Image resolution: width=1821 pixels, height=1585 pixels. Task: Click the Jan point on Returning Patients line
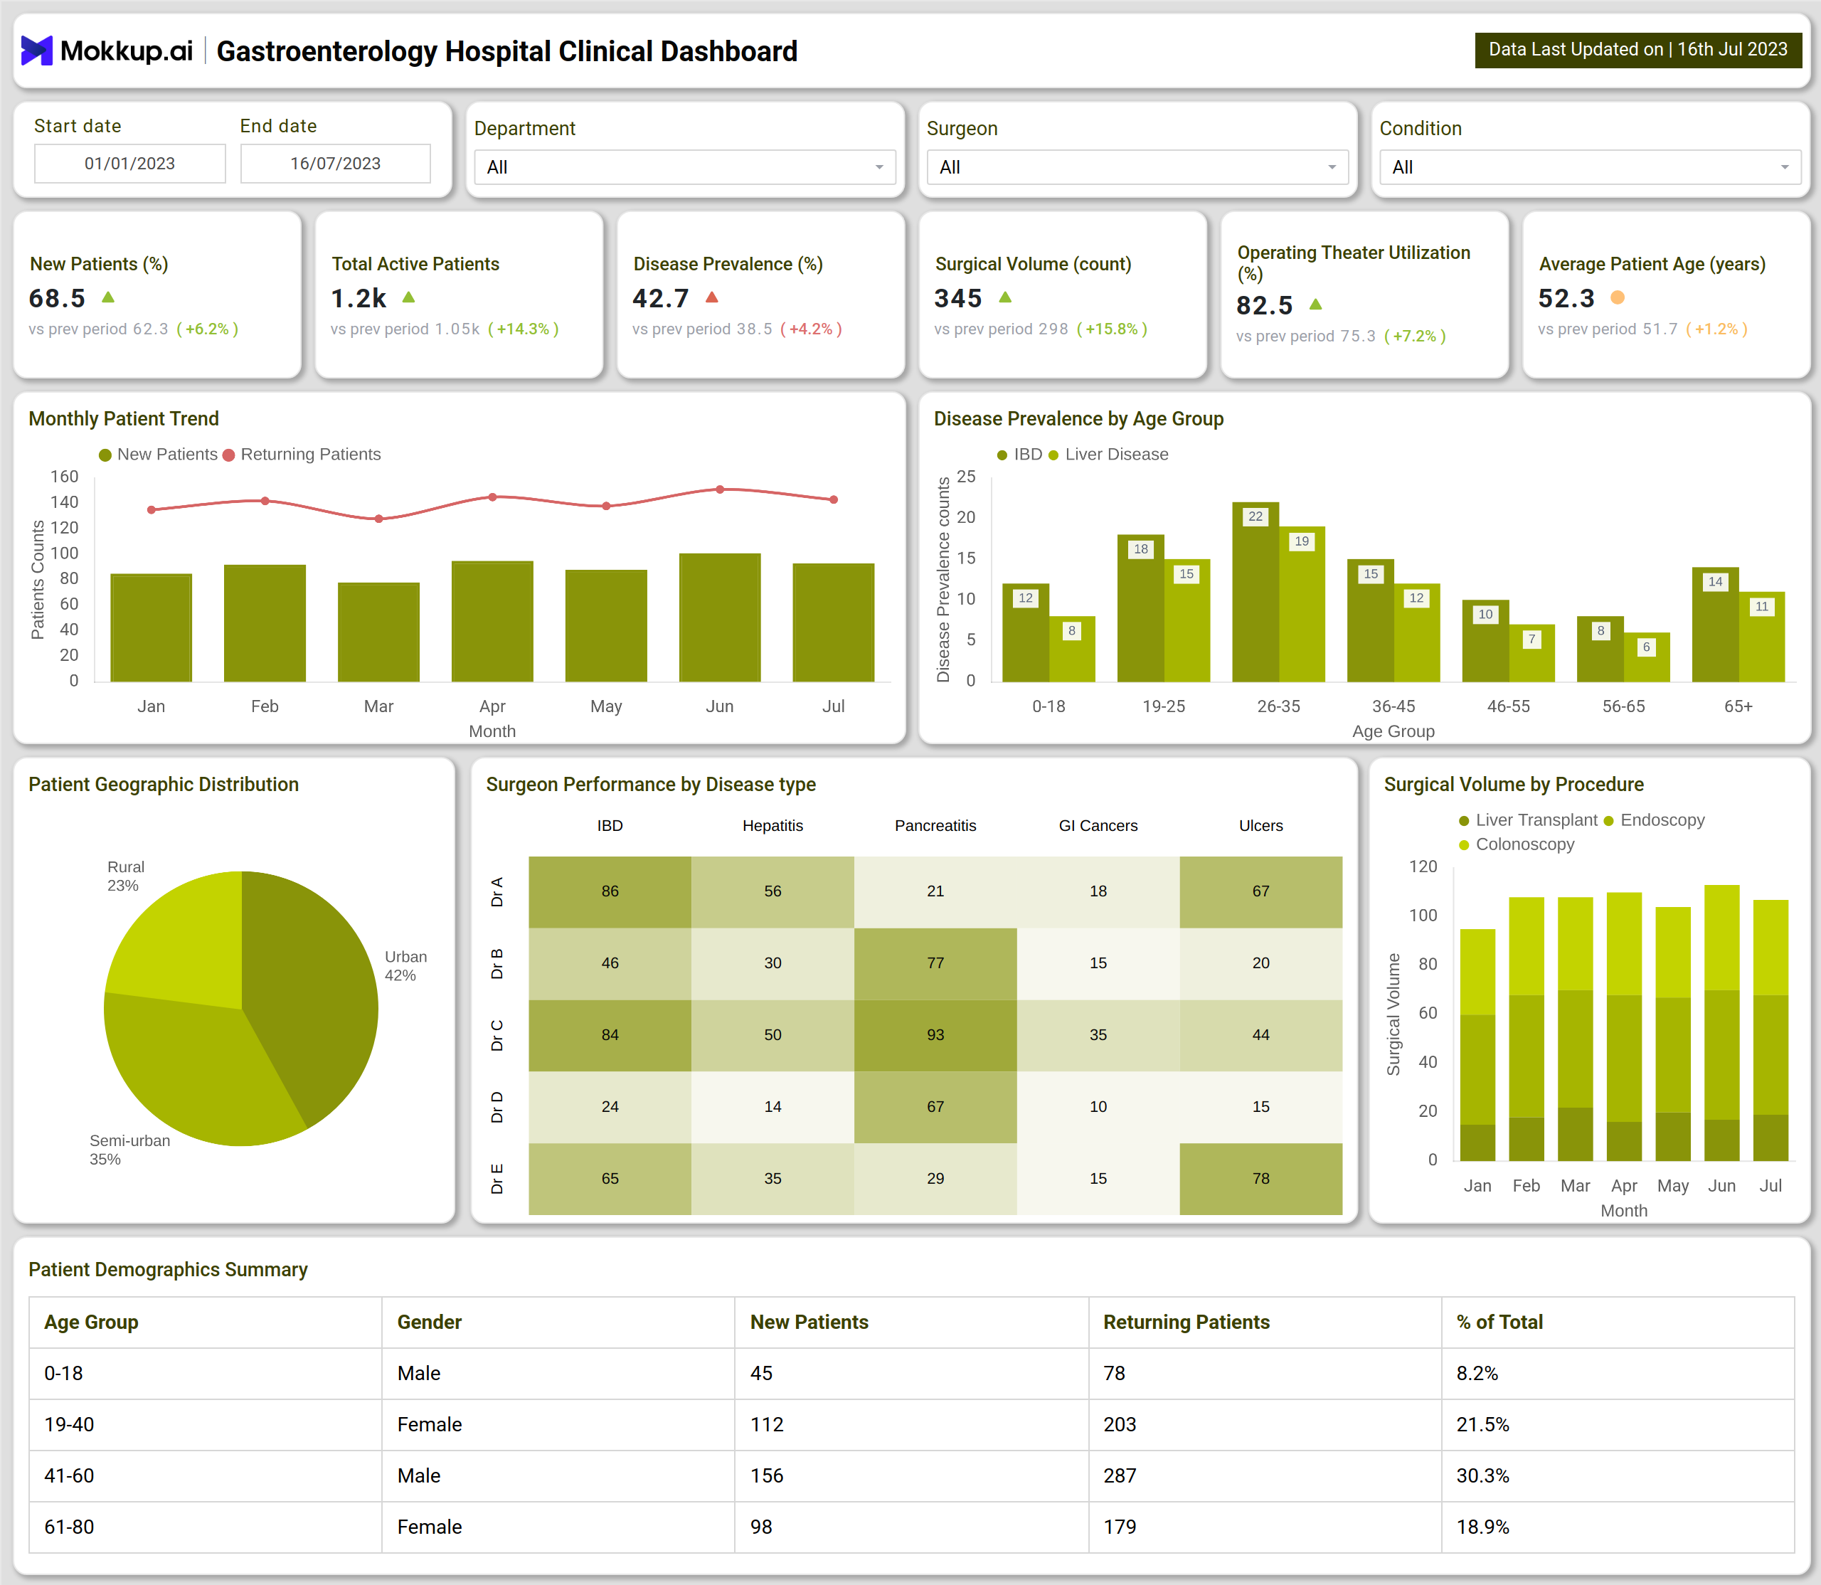(x=152, y=509)
